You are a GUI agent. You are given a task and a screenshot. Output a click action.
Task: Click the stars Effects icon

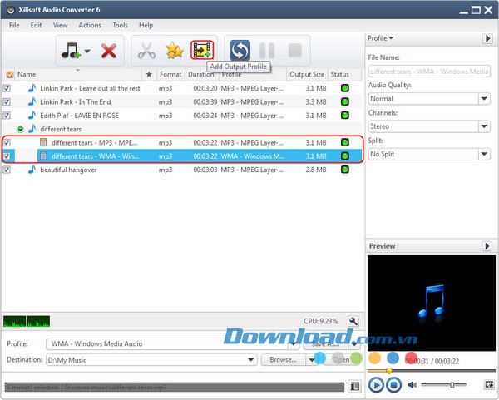click(x=175, y=51)
